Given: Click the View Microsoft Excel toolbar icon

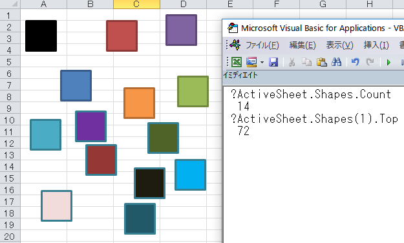Looking at the screenshot, I should point(237,62).
